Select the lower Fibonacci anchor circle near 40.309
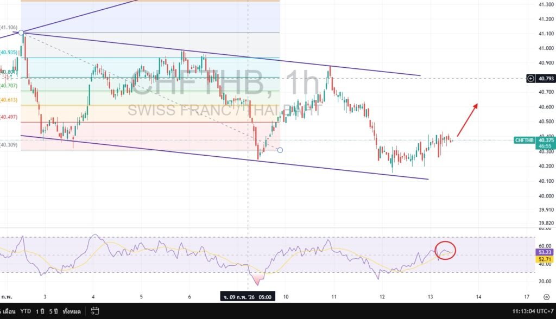 (280, 150)
